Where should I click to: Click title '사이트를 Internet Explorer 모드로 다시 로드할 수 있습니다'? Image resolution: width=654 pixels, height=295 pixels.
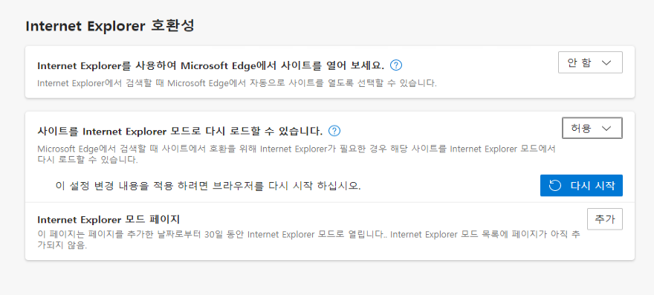180,132
